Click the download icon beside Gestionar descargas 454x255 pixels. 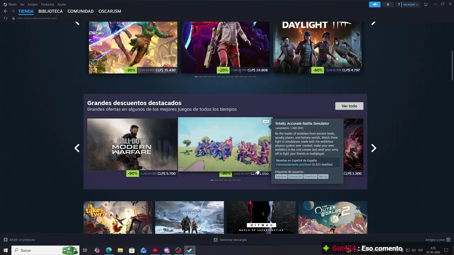coord(216,240)
